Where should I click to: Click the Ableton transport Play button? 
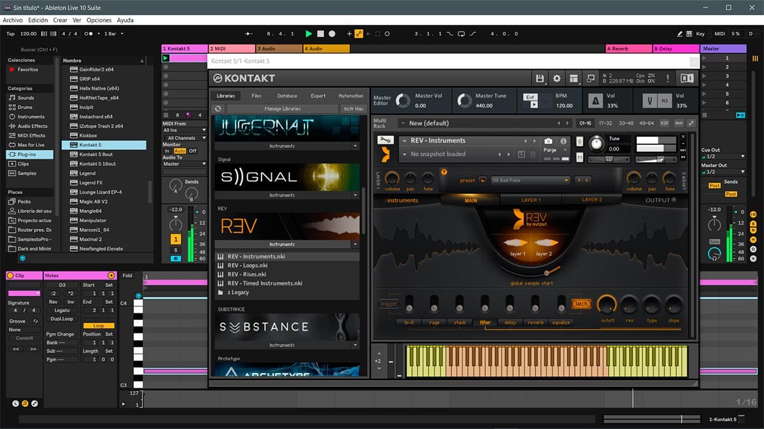309,34
